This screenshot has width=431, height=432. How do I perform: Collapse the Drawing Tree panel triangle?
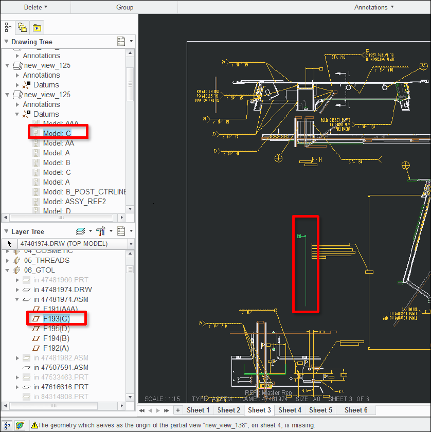click(x=5, y=42)
